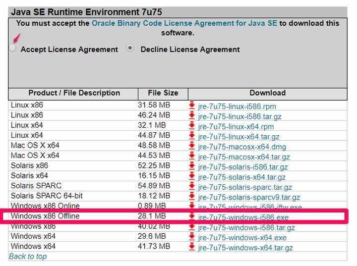Download the jre-7u75-solaris-sparcv9.tar.gz file link

(249, 198)
